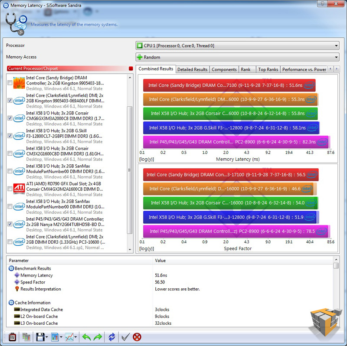Check the ATI RD790 GFX Dual Slot entry
The height and width of the screenshot is (346, 347).
click(x=10, y=189)
